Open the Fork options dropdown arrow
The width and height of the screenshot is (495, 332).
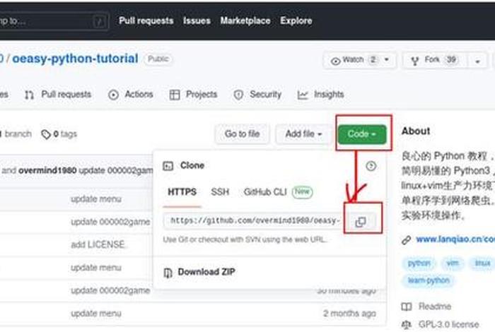pos(477,61)
